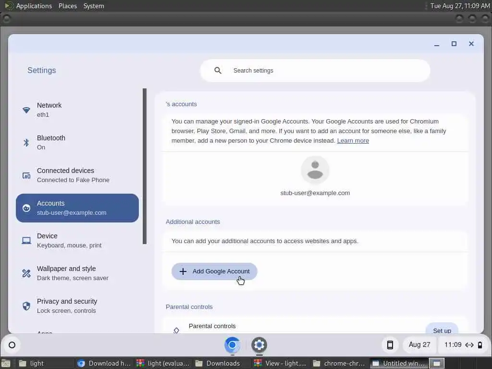Click the laptop Device icon
492x369 pixels.
(x=26, y=241)
